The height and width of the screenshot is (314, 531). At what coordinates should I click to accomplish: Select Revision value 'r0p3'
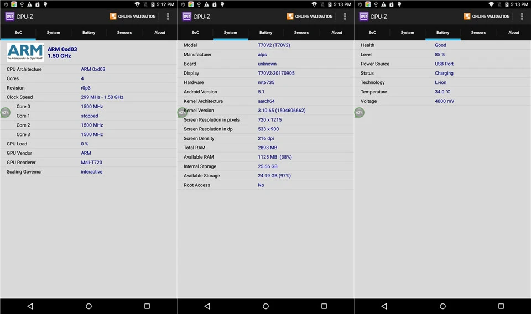[x=86, y=88]
